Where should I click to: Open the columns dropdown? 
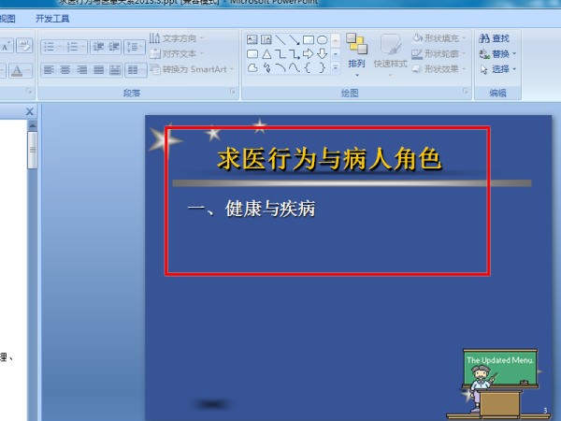point(136,70)
